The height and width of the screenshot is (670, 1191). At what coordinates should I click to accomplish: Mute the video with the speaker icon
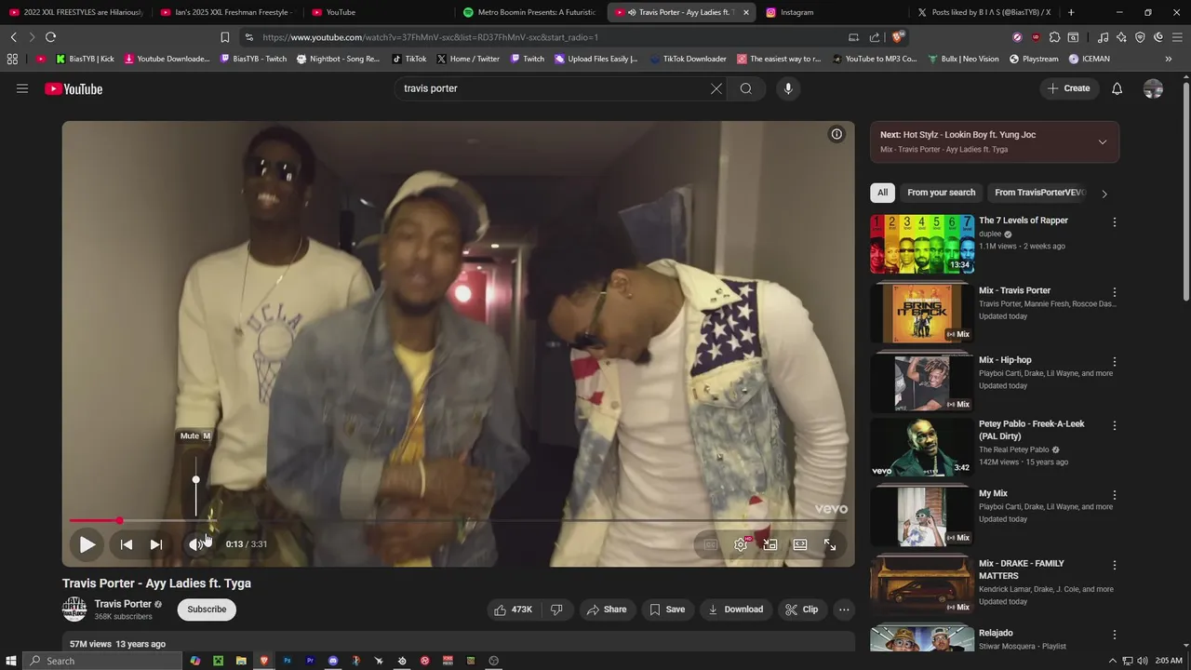click(194, 544)
